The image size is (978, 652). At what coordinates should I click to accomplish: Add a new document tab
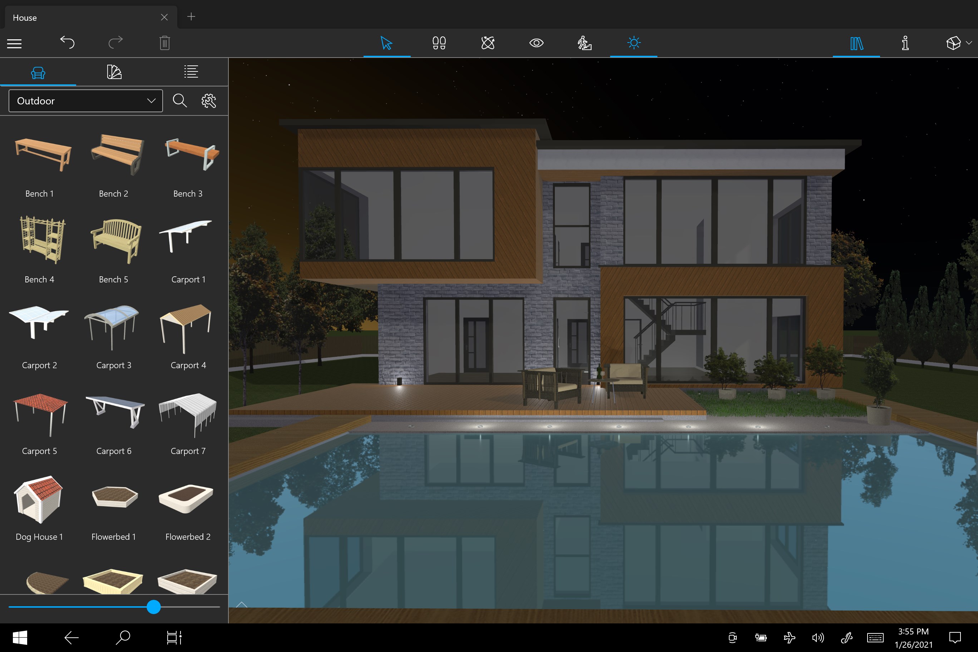191,17
